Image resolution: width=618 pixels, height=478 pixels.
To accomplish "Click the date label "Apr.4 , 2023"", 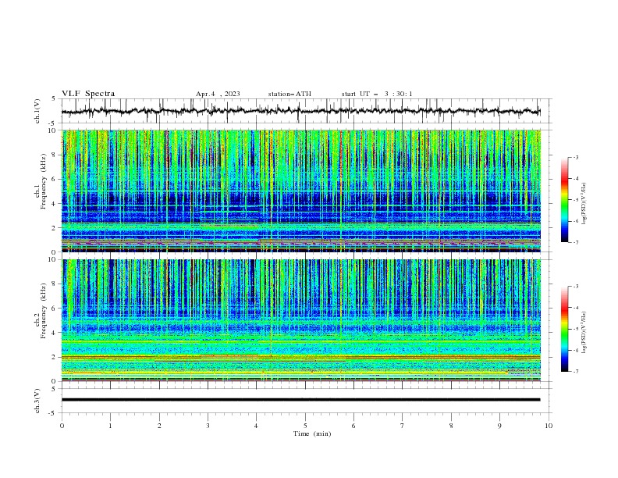I will point(218,94).
